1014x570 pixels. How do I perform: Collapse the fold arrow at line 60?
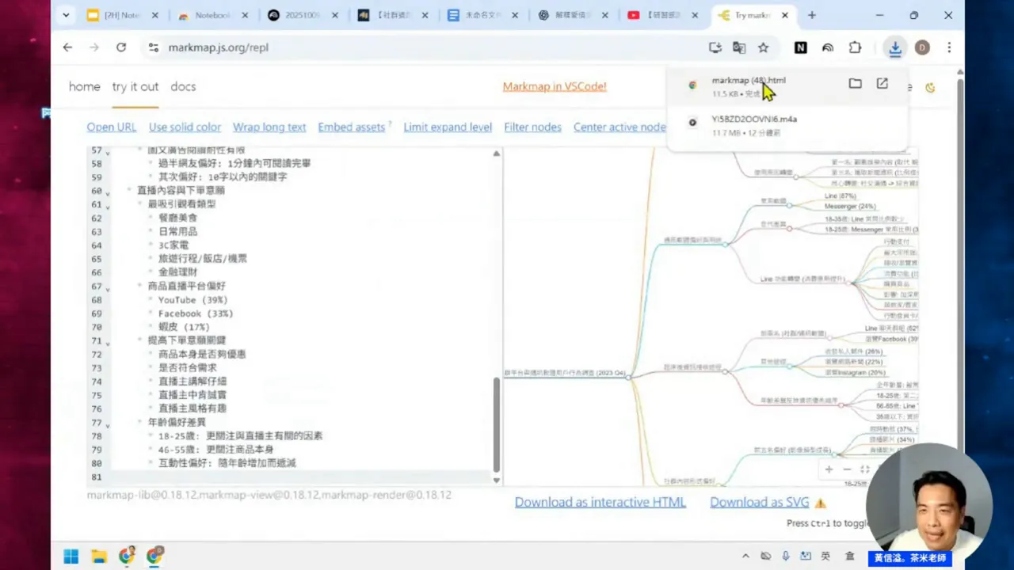[108, 192]
